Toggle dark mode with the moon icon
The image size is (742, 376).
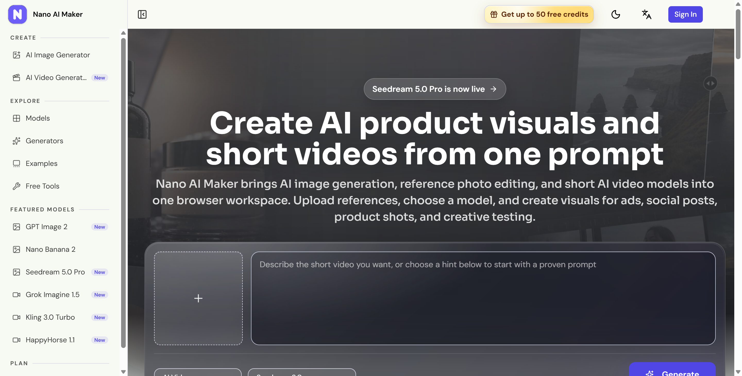[x=615, y=14]
